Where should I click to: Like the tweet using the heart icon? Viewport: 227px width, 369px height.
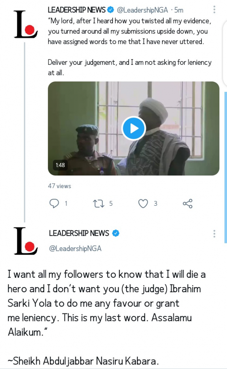[x=143, y=204]
